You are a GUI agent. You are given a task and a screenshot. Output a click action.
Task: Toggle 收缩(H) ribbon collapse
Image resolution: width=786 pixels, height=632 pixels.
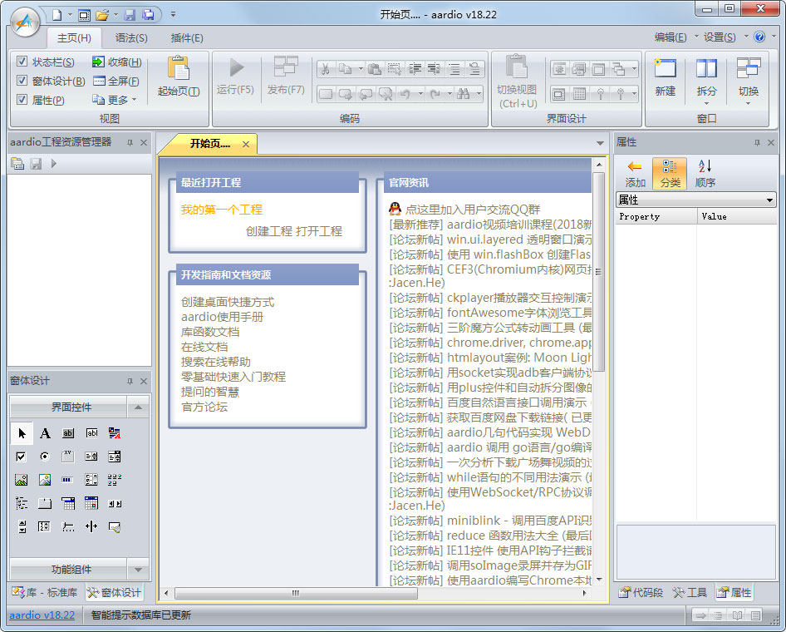pyautogui.click(x=117, y=62)
